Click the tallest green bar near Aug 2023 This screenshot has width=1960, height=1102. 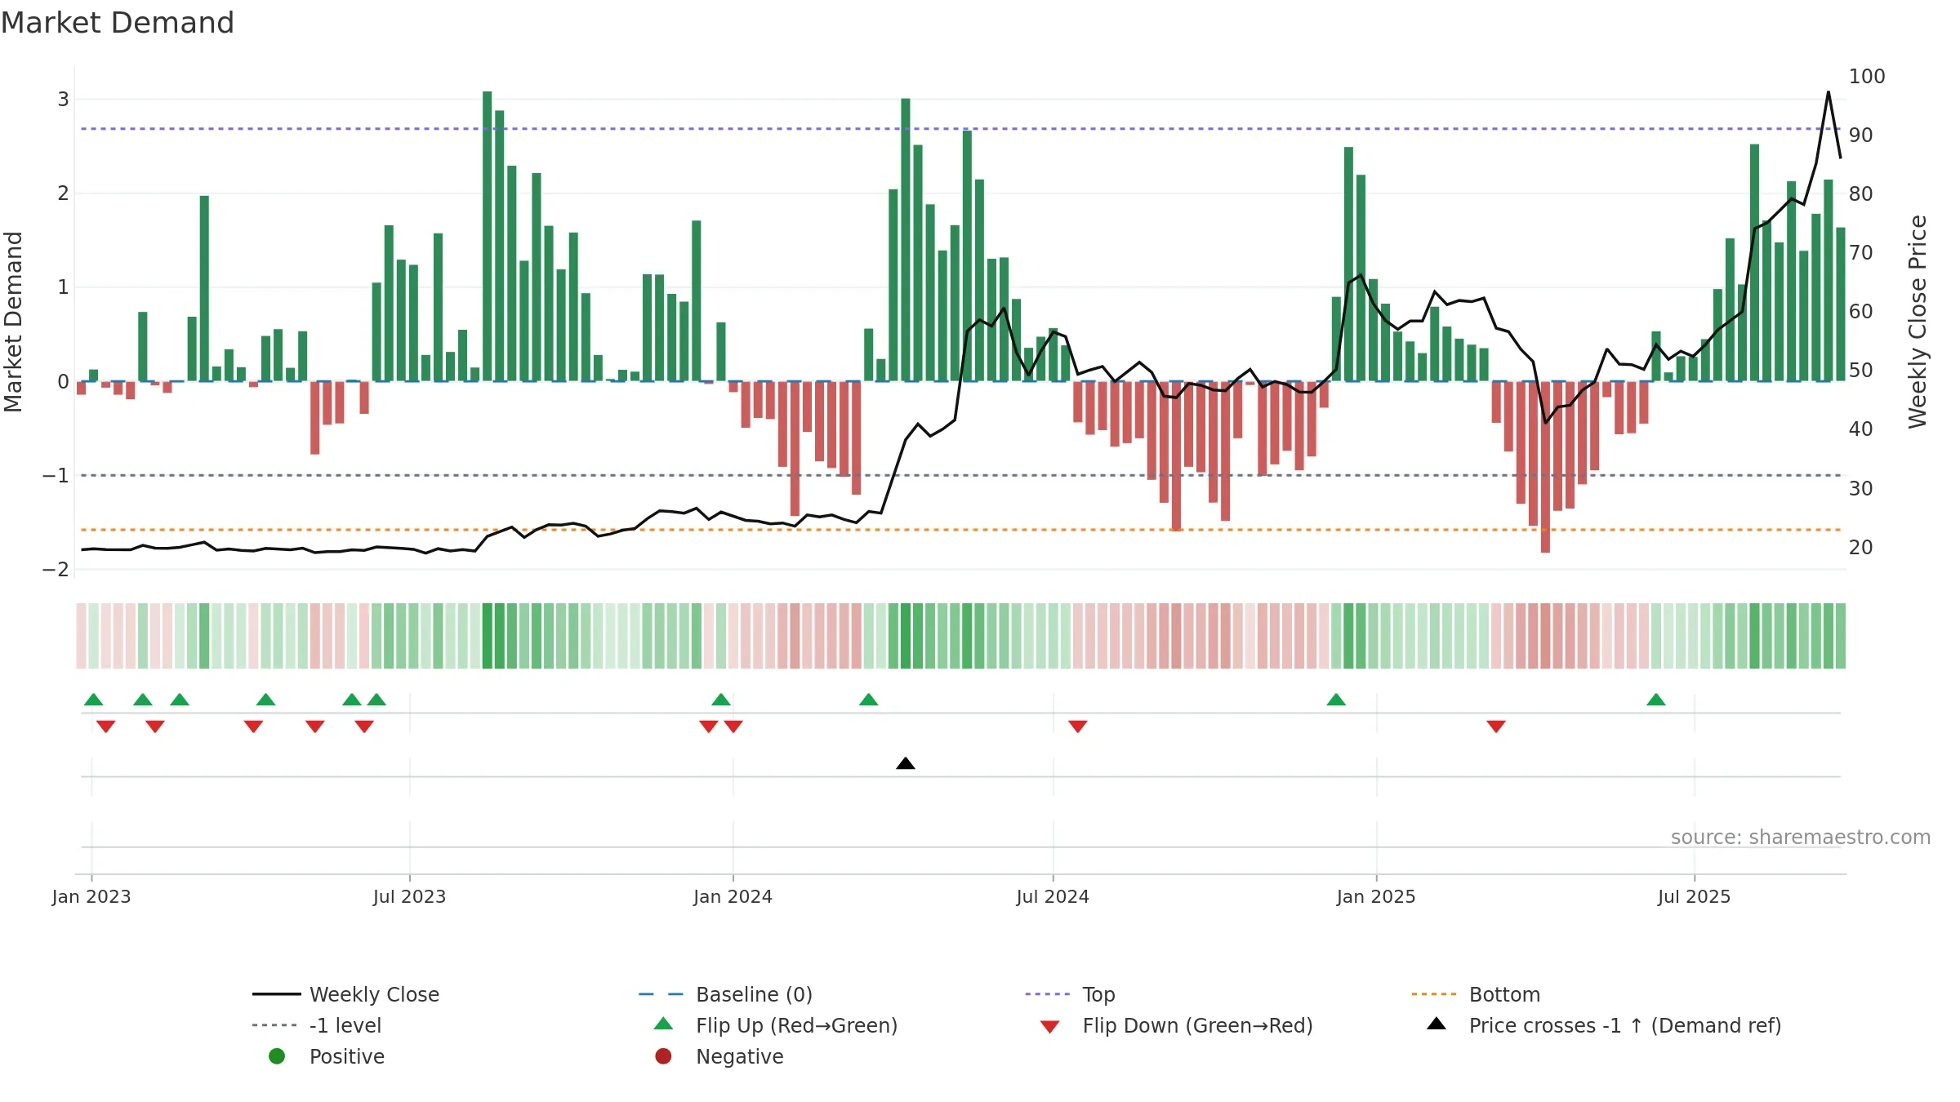[487, 236]
